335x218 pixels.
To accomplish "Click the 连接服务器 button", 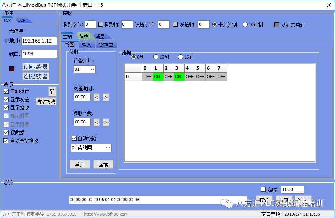I will [35, 76].
